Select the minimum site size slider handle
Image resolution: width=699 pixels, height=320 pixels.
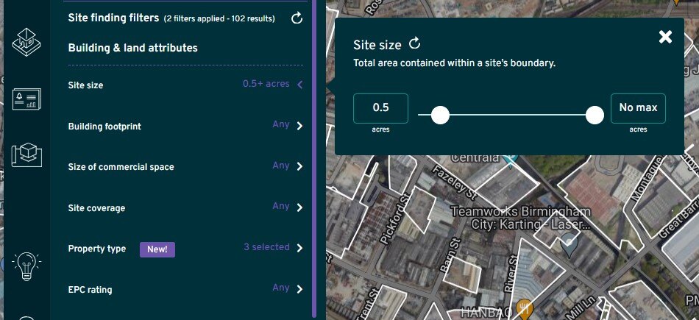[x=441, y=115]
